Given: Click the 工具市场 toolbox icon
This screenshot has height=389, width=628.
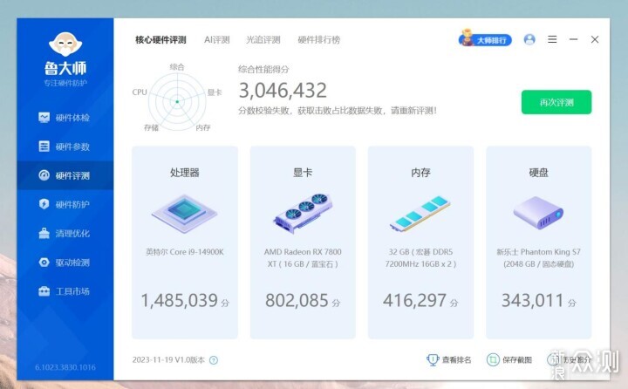Looking at the screenshot, I should (x=44, y=290).
